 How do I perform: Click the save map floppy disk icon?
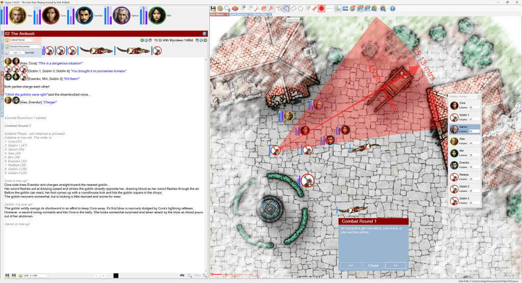coord(213,9)
